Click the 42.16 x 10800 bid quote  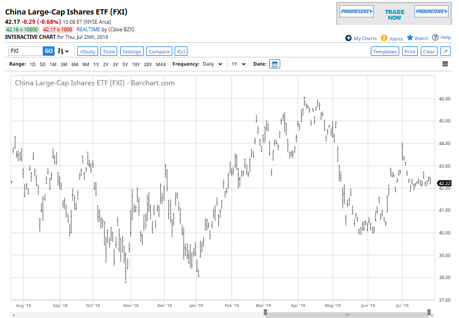(x=22, y=30)
